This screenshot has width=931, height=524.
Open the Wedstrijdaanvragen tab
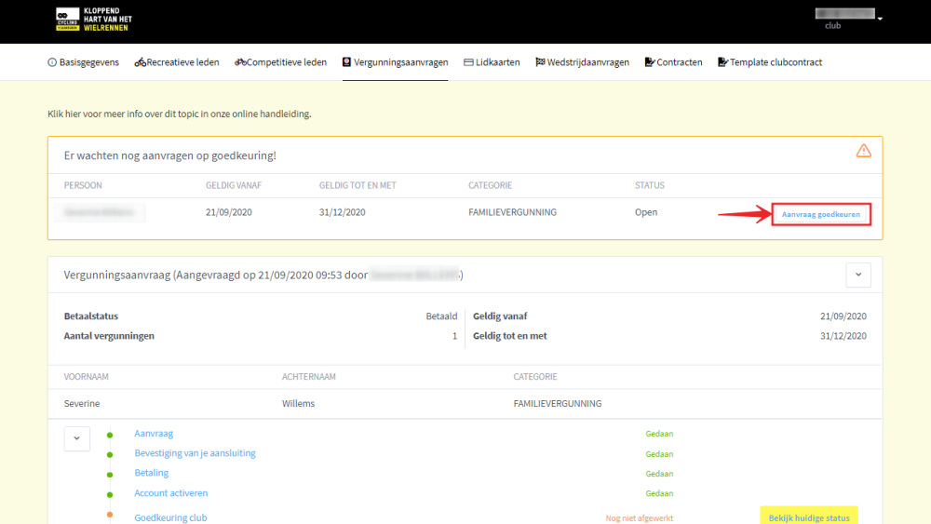point(583,62)
